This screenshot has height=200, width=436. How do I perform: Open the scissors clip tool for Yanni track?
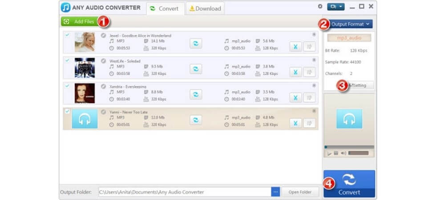tap(295, 123)
